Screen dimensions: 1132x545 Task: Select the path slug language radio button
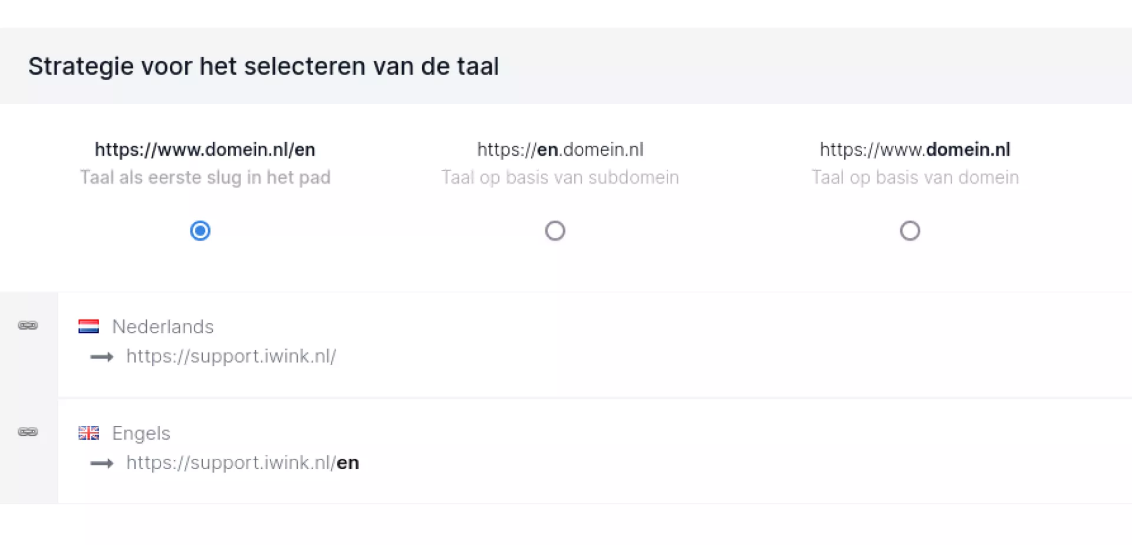(x=200, y=231)
